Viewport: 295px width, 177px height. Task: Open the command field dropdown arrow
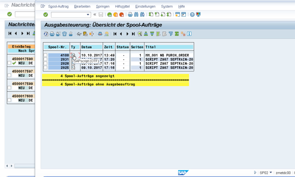[88, 15]
